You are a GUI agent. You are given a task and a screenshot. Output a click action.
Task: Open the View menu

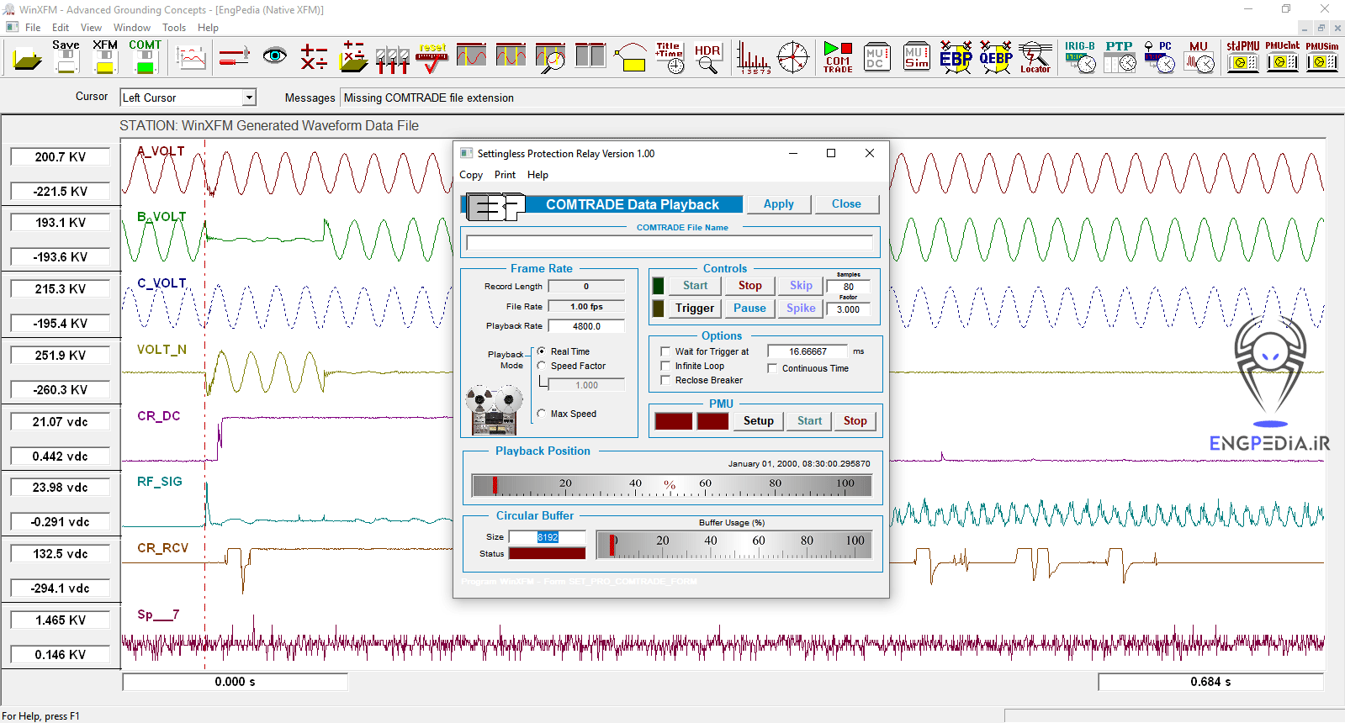[x=91, y=28]
